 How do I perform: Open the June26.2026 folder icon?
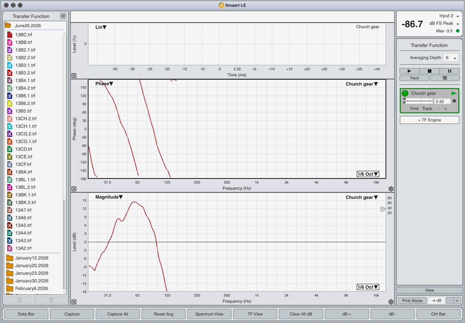coord(8,25)
